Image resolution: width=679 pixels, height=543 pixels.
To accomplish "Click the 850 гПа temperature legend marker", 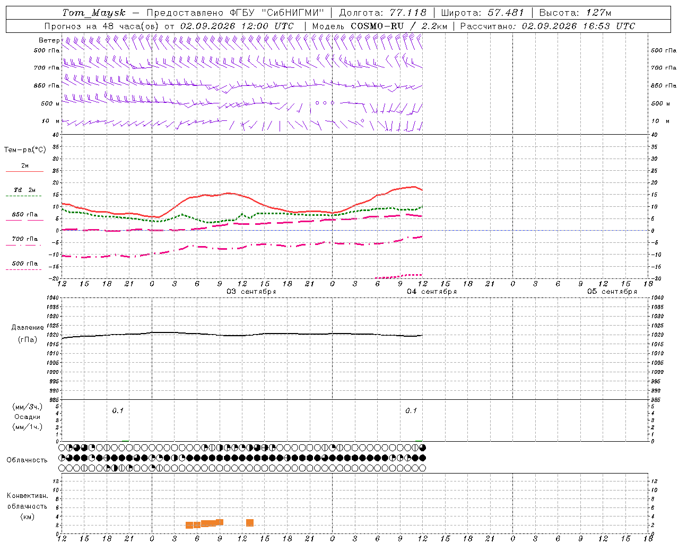I will pyautogui.click(x=24, y=220).
